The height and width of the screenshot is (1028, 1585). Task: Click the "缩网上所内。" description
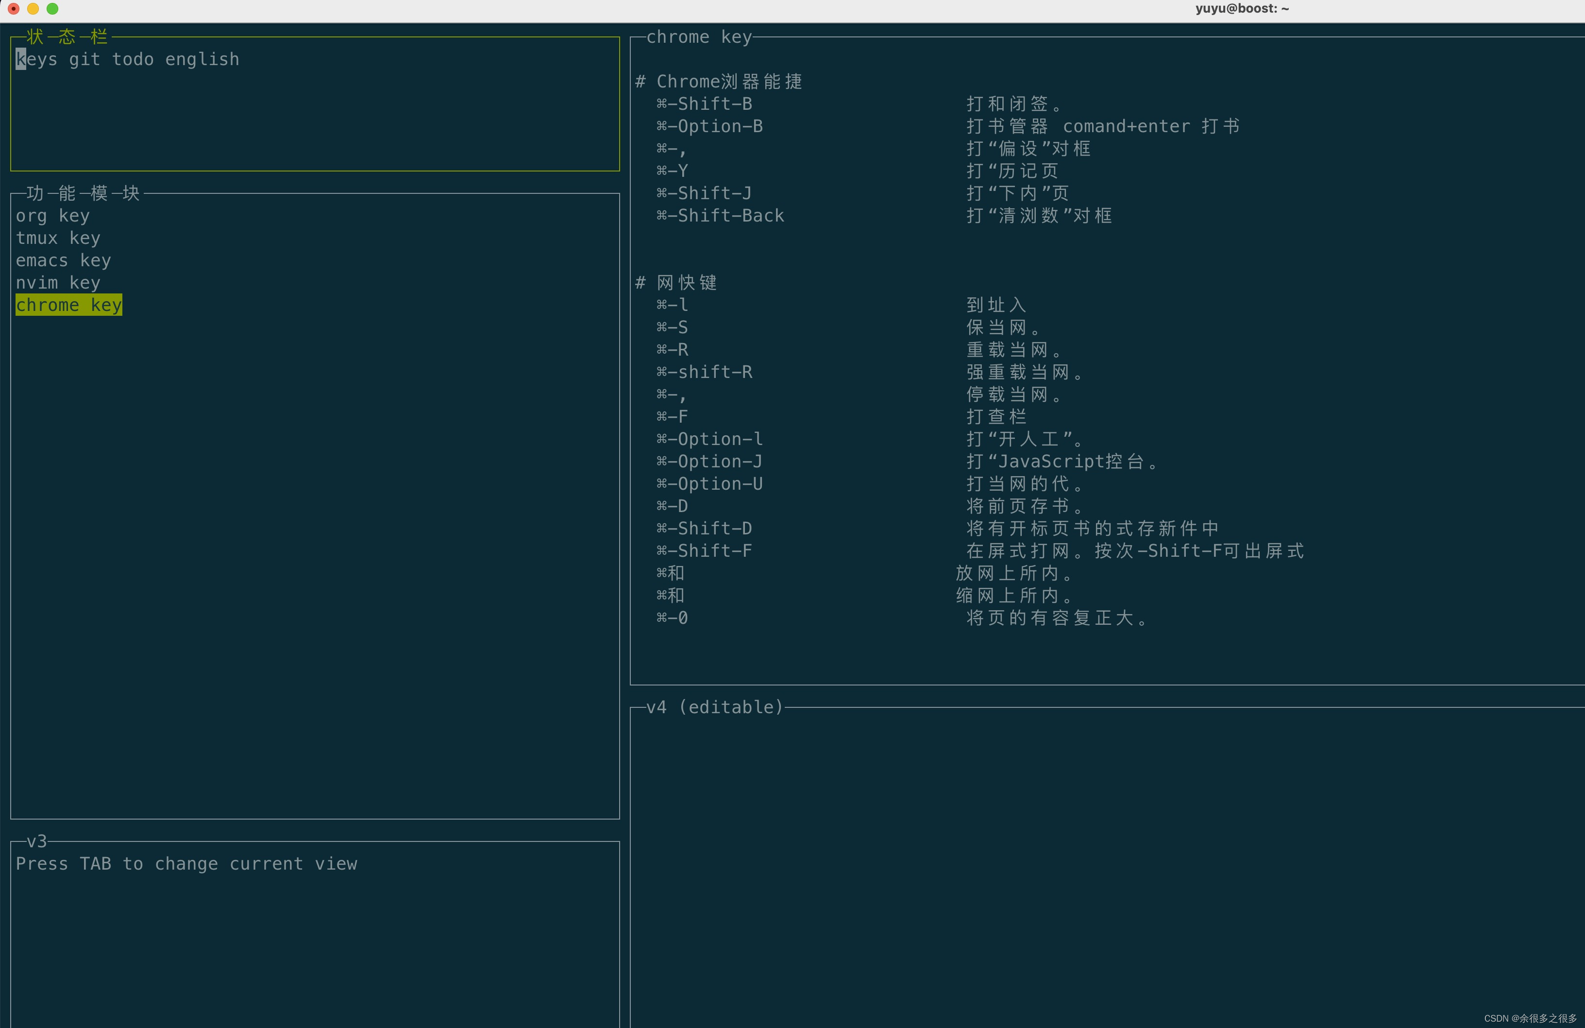(1013, 596)
